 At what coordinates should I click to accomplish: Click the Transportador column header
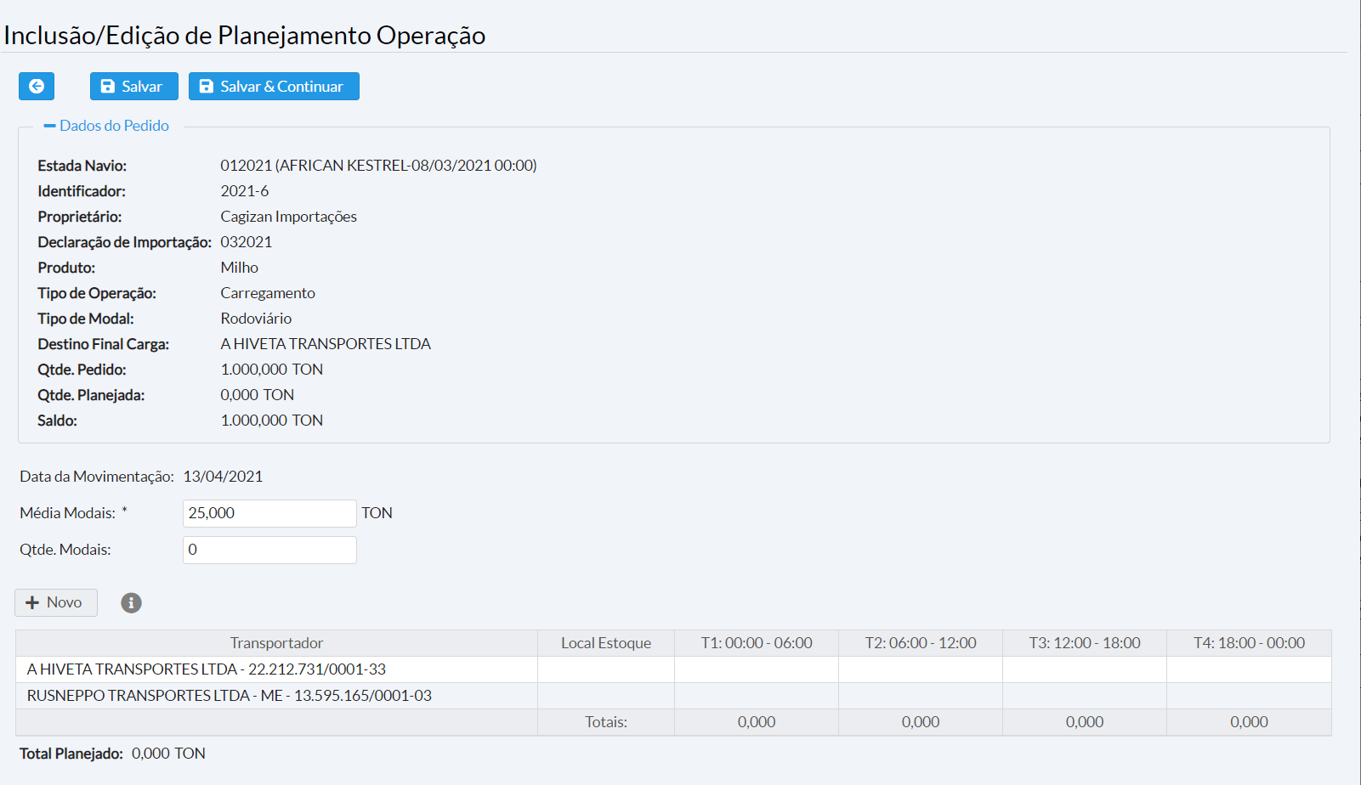pyautogui.click(x=276, y=643)
